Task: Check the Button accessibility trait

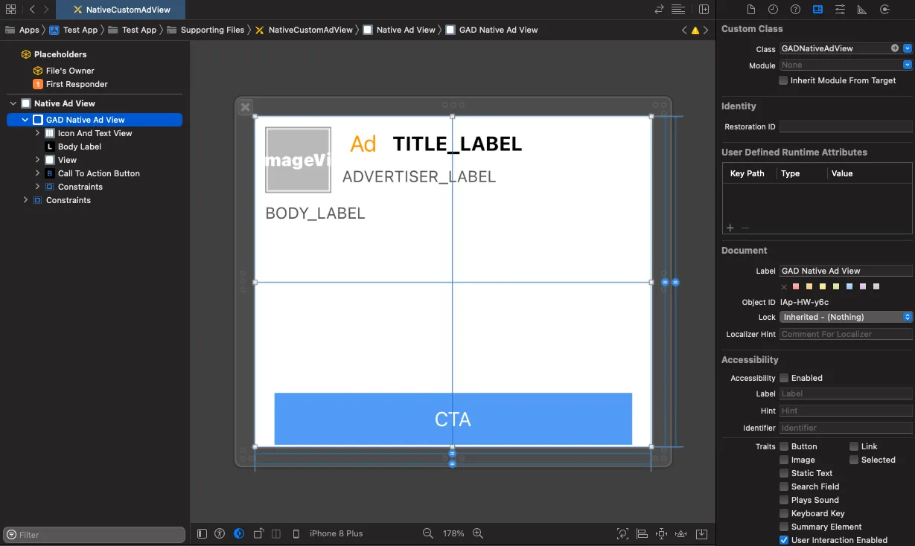Action: 785,446
